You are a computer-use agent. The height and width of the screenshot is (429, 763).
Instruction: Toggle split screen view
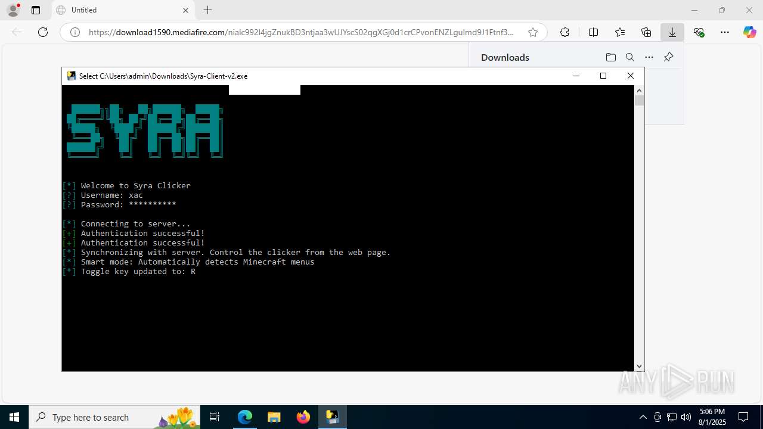tap(593, 32)
